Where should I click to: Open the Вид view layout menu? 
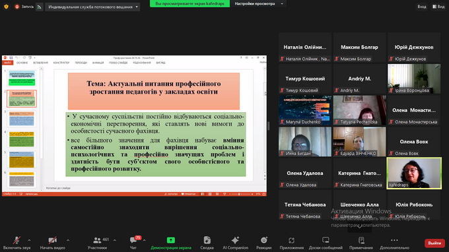(x=438, y=7)
